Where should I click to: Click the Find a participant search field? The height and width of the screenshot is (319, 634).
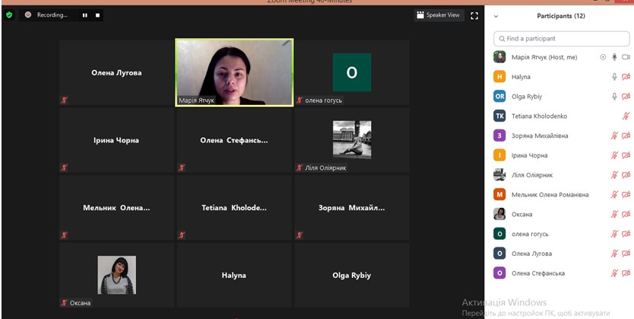[561, 38]
